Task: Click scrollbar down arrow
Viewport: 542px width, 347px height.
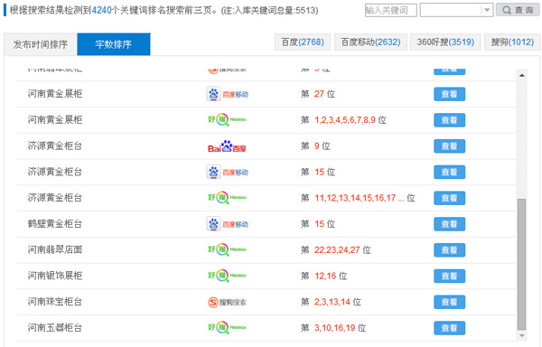Action: [521, 335]
